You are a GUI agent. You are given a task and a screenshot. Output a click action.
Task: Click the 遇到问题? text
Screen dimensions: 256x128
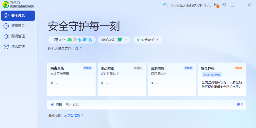tap(55, 115)
